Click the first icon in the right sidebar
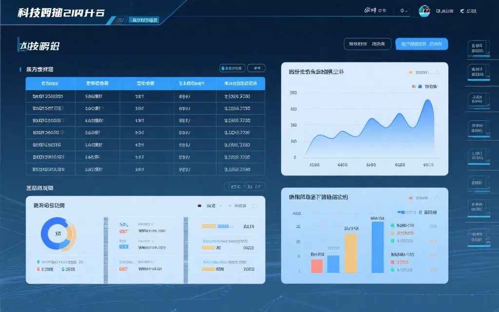499x312 pixels. (478, 49)
